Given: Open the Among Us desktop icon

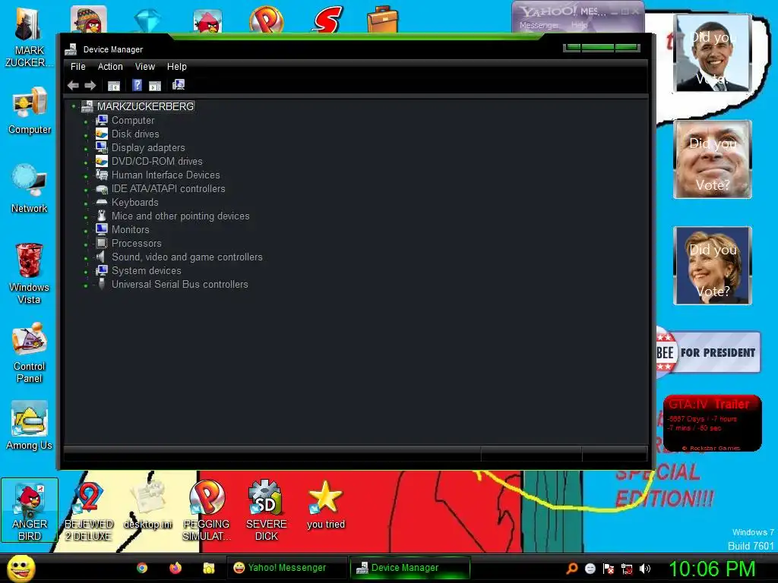Looking at the screenshot, I should coord(30,425).
